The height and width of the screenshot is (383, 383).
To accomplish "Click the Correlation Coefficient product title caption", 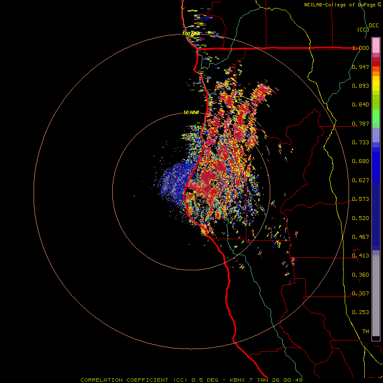I will coord(191,380).
